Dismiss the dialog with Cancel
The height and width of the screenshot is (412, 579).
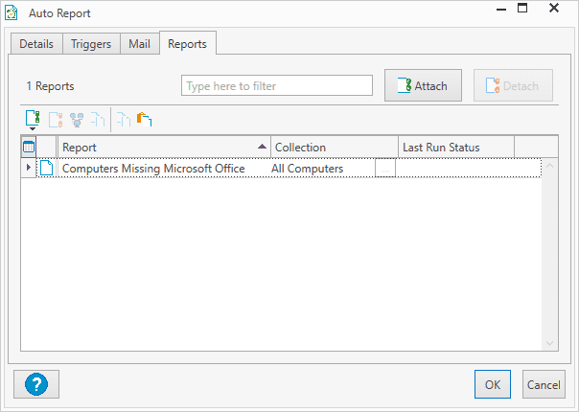coord(544,384)
